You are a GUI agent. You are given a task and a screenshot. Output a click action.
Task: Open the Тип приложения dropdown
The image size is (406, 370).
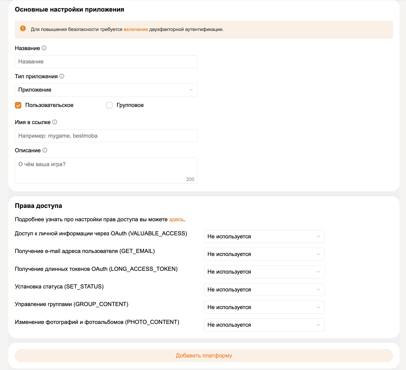106,90
